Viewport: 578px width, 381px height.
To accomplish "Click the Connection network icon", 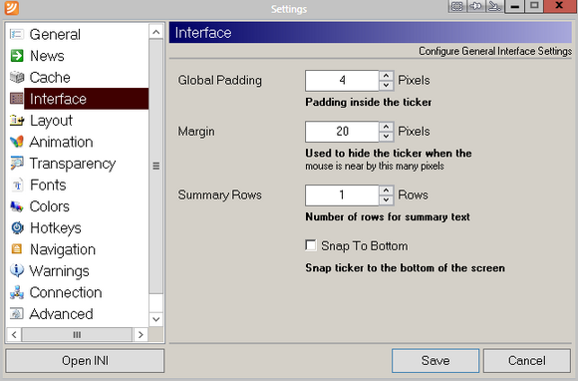I will point(17,292).
